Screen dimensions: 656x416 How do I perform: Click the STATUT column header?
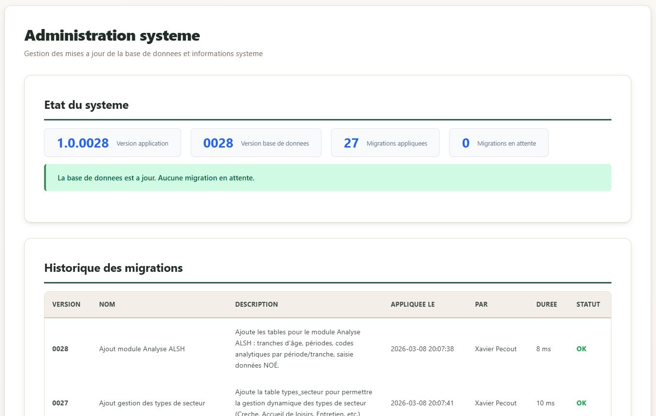[x=588, y=304]
